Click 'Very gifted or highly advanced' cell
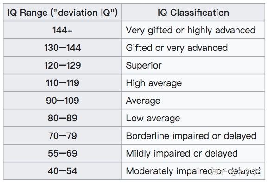Image resolution: width=268 pixels, height=183 pixels. click(193, 30)
